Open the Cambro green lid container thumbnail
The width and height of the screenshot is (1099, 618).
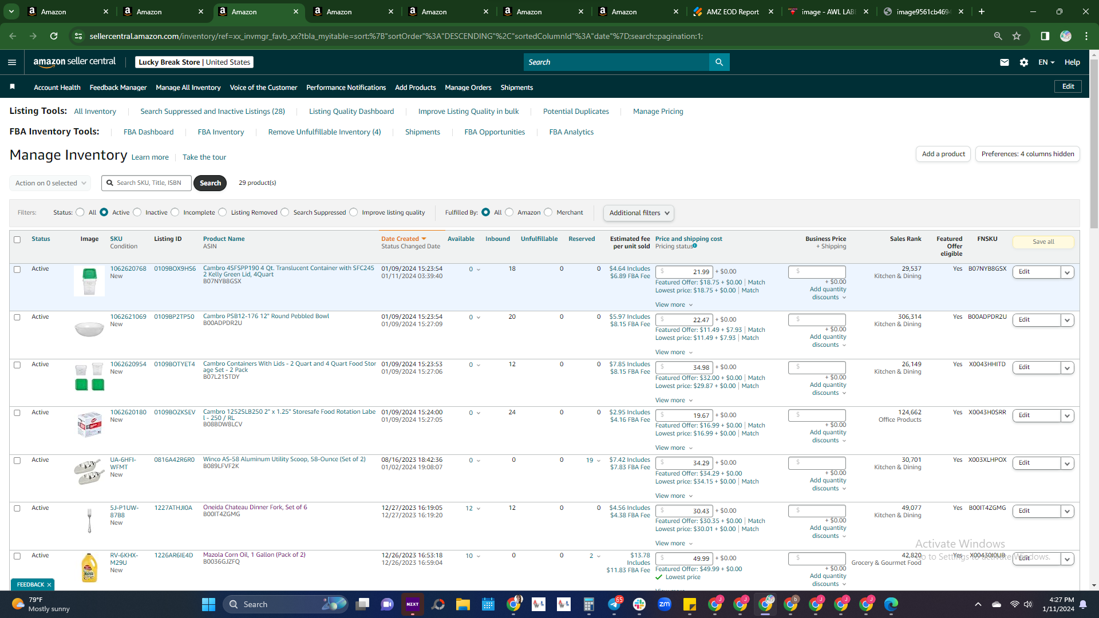tap(89, 281)
